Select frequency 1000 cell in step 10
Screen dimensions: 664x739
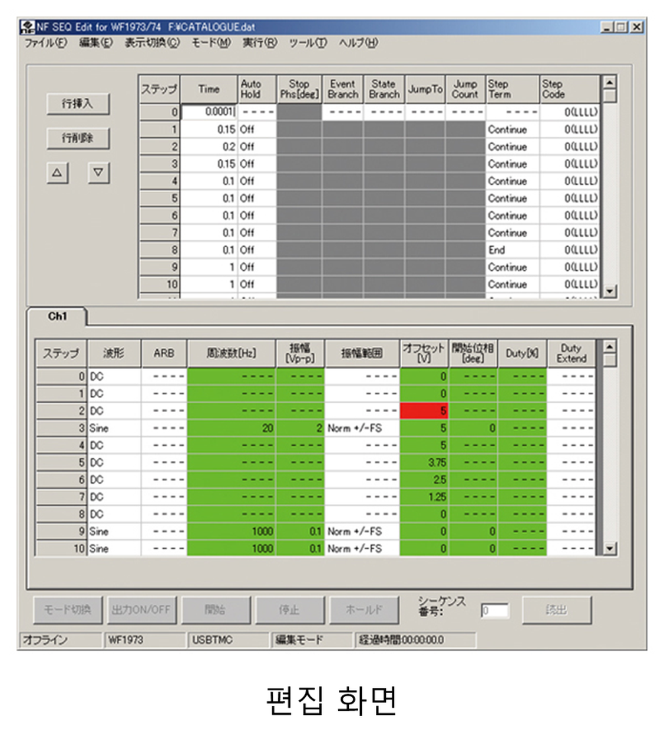(x=232, y=549)
